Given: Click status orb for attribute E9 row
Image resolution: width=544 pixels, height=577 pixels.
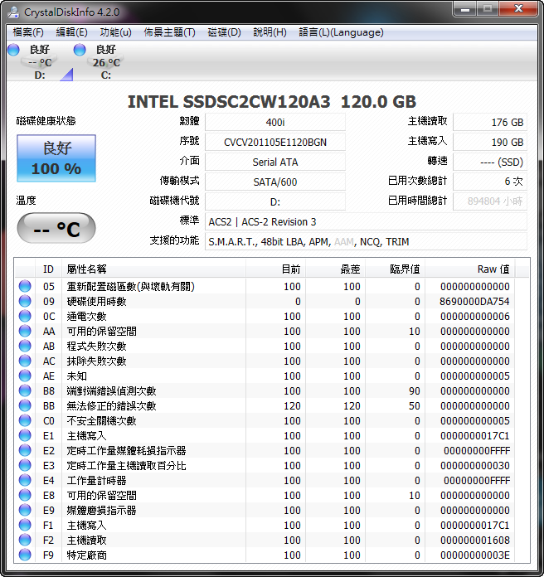Looking at the screenshot, I should 25,511.
